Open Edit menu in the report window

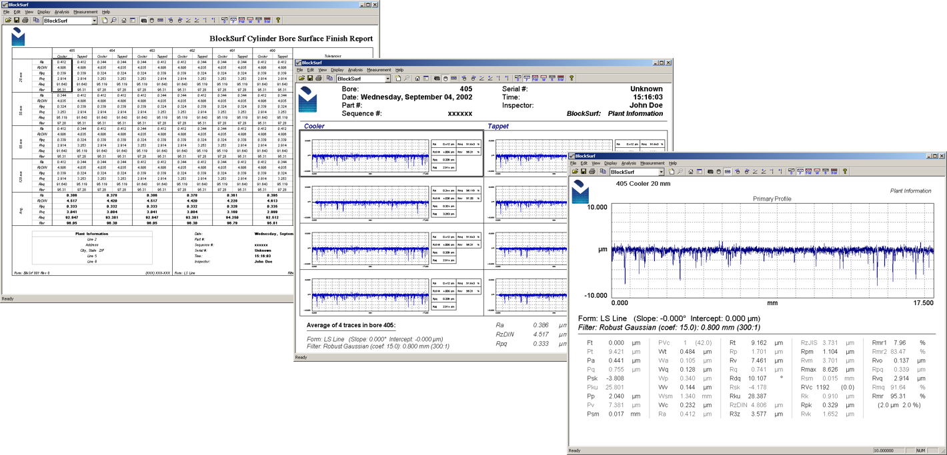[17, 12]
